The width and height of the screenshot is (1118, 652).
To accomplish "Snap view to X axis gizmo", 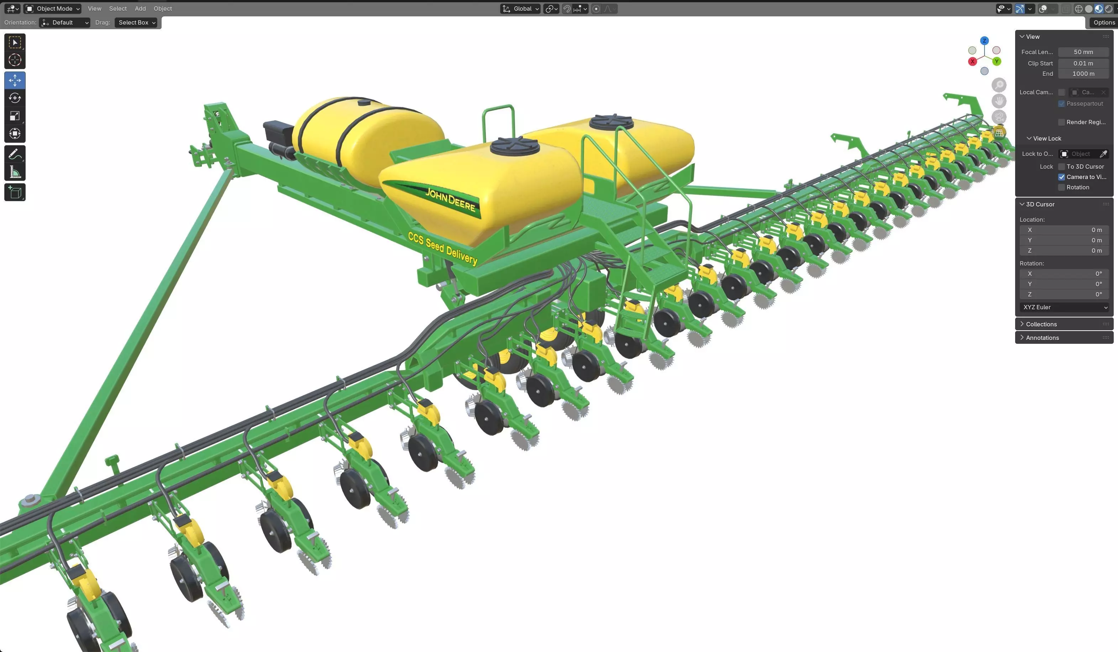I will [972, 62].
